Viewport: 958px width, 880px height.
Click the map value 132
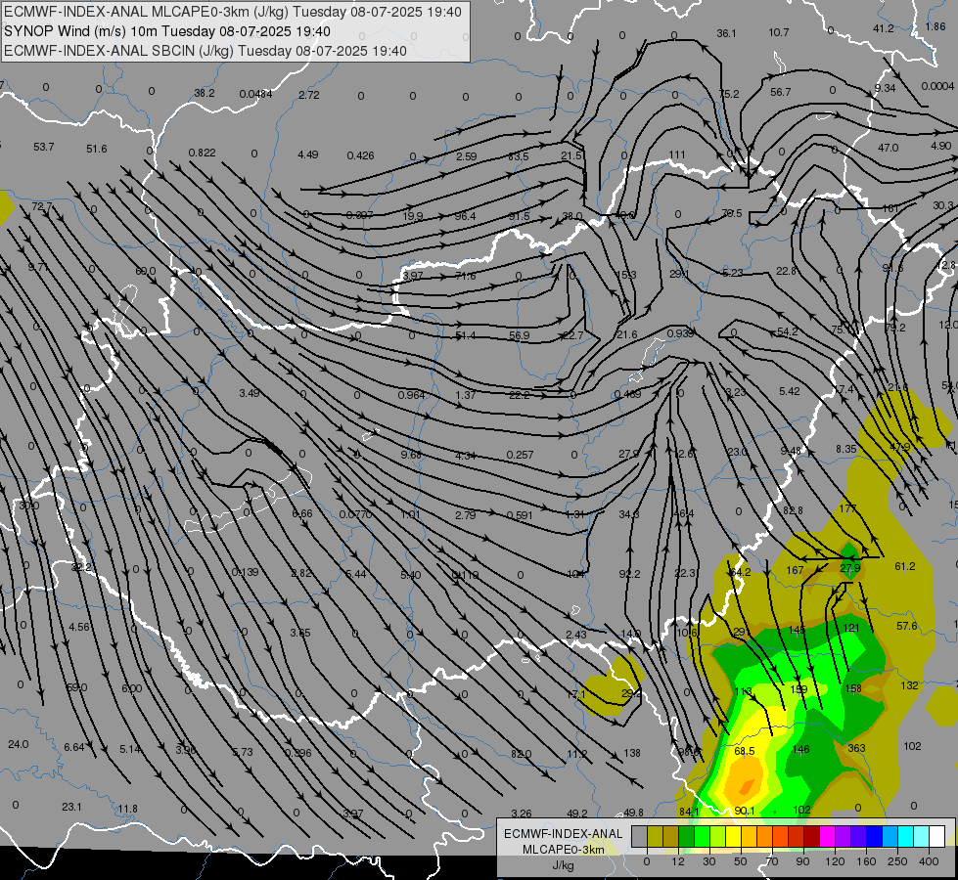click(x=910, y=685)
